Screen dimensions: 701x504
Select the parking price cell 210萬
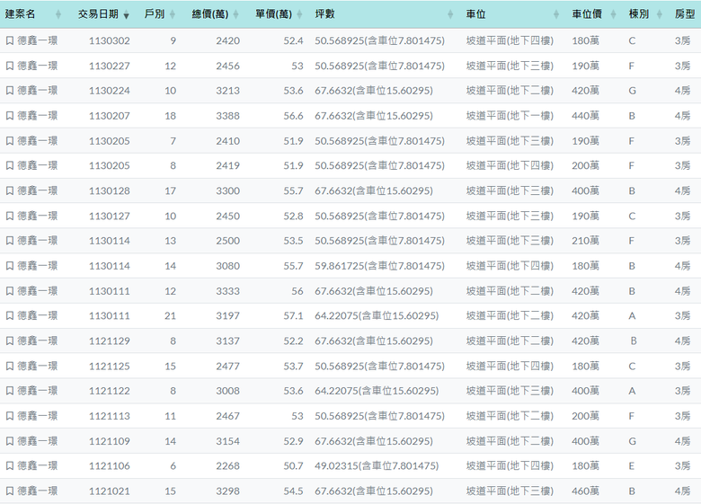point(585,241)
